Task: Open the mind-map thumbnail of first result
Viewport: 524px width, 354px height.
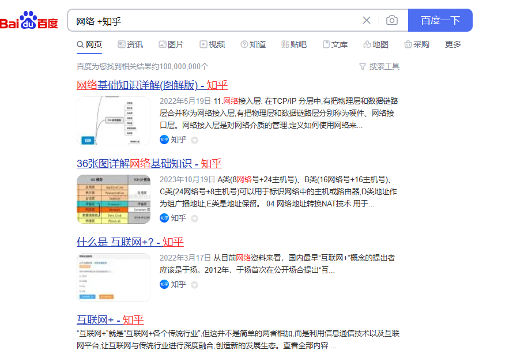Action: pos(114,120)
